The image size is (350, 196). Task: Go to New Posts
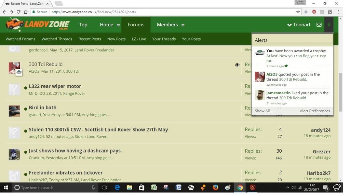click(116, 39)
